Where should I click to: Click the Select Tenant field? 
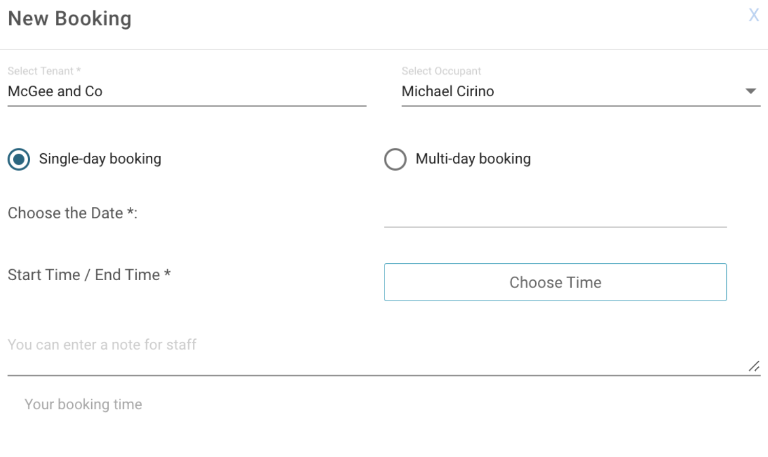click(x=187, y=92)
